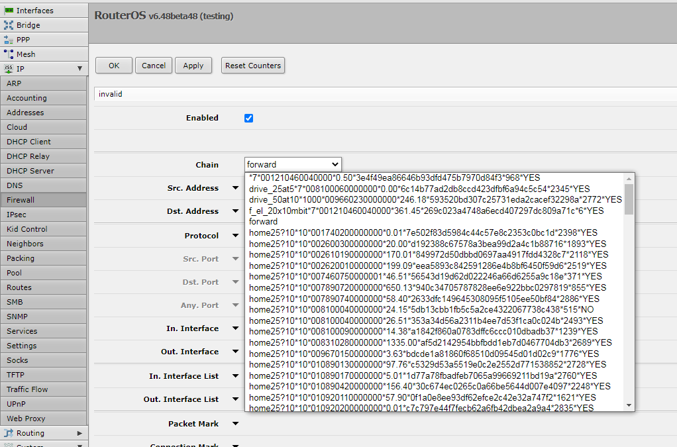Click the comment field containing invalid
The width and height of the screenshot is (677, 447).
386,94
